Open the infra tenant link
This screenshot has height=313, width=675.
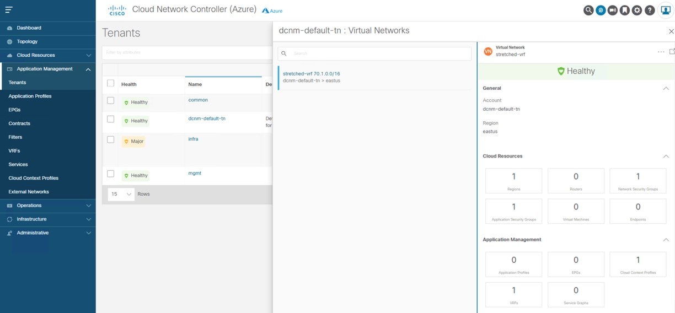point(193,139)
